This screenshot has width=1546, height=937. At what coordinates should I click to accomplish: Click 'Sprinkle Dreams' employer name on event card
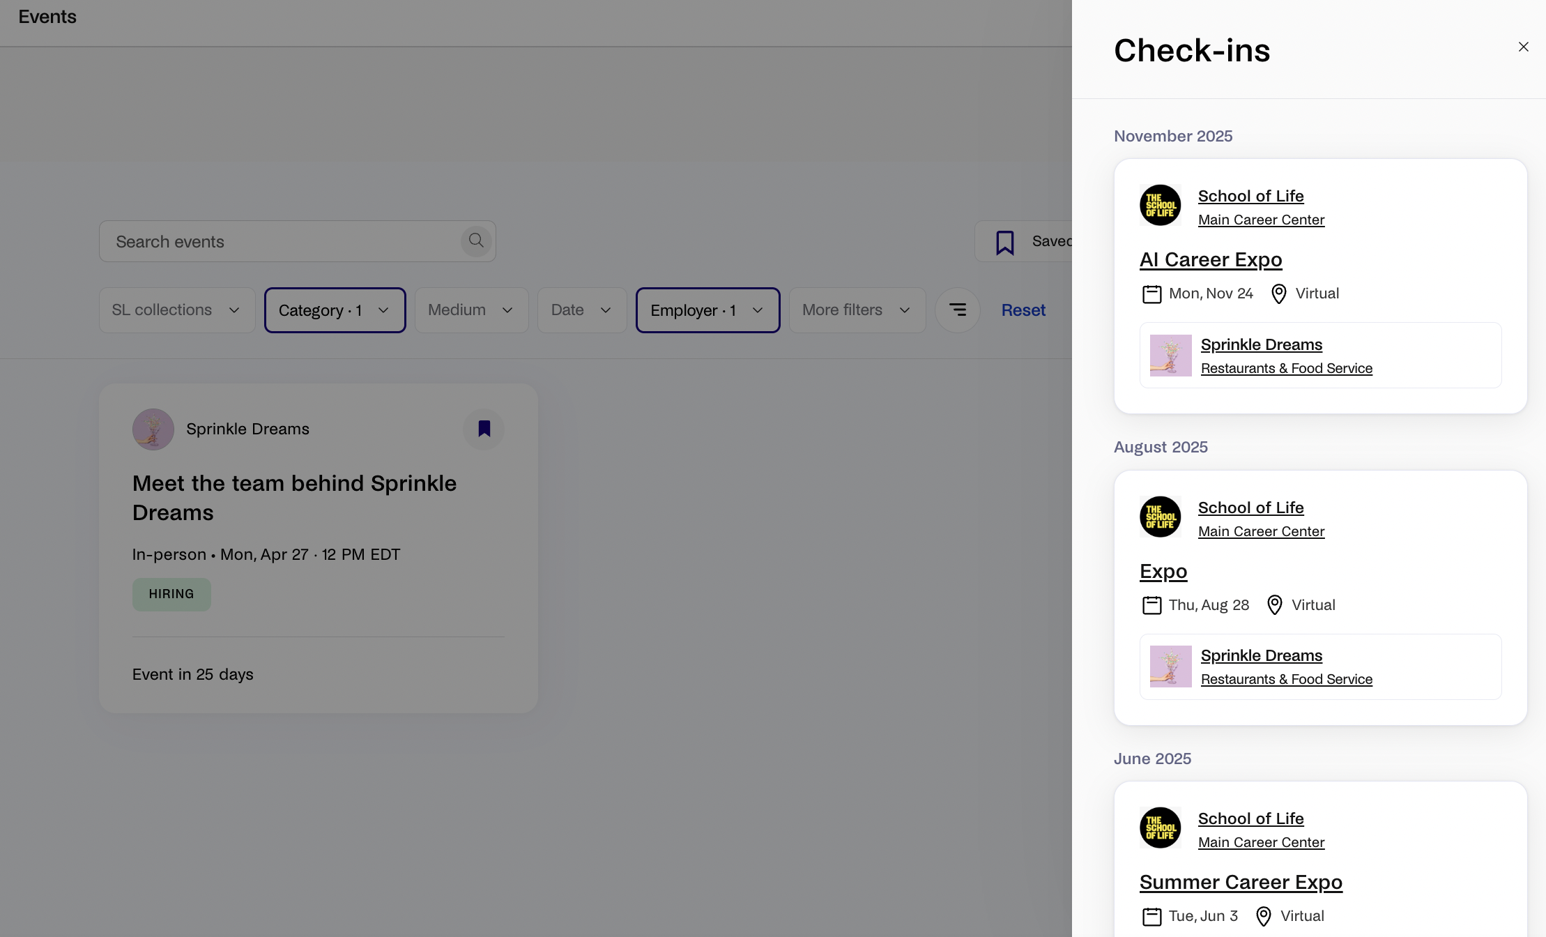click(x=247, y=429)
